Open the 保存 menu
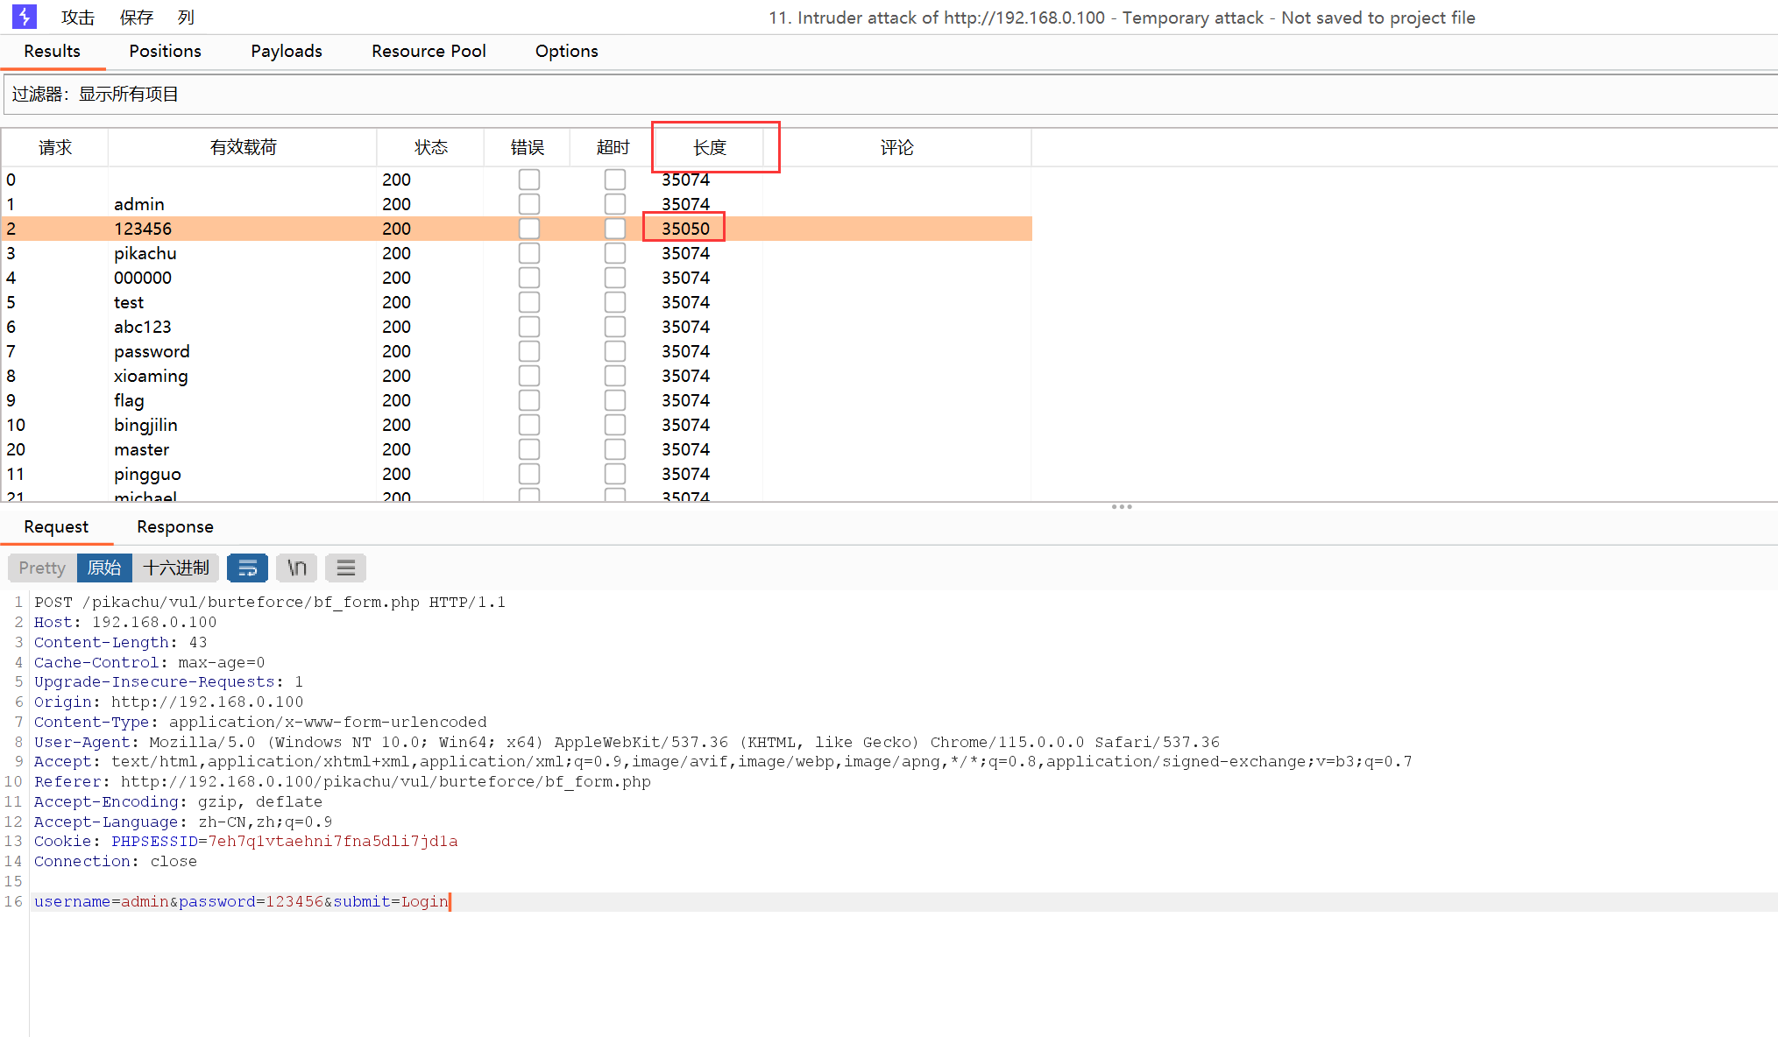Viewport: 1778px width, 1037px height. [136, 18]
